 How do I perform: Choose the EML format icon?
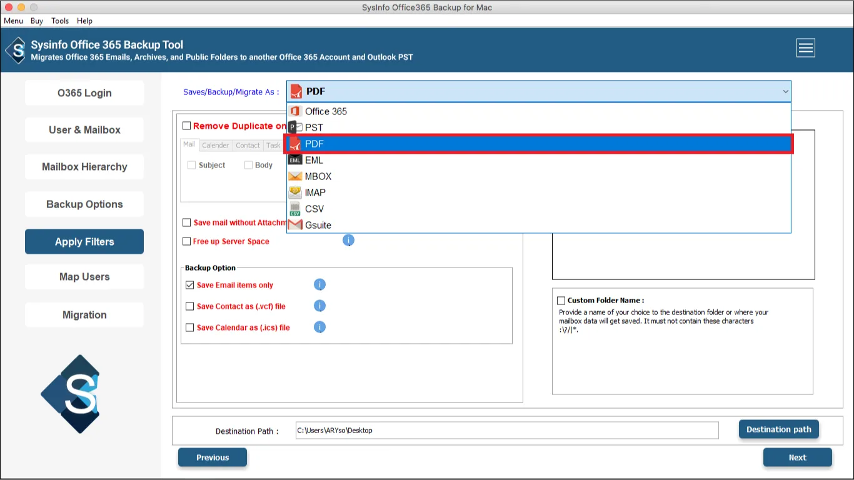pos(295,160)
